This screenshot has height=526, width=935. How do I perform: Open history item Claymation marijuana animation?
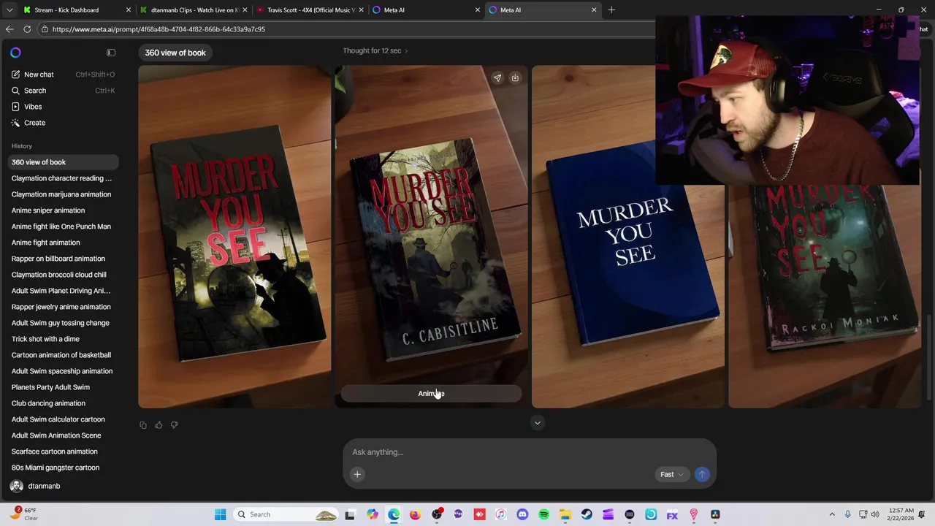point(61,194)
